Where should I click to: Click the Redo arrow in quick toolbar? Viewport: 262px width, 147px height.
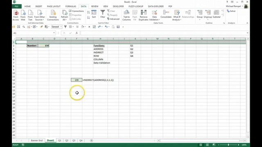pos(99,27)
